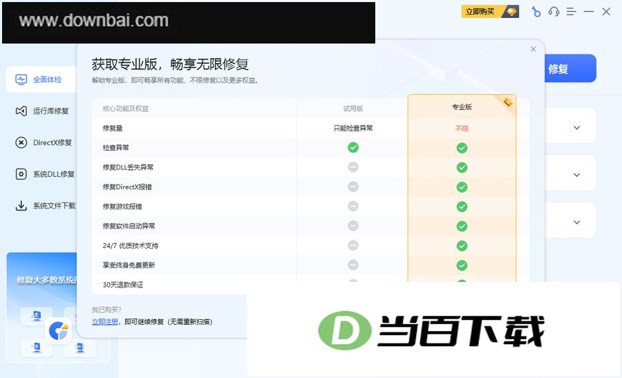Click the 立即购买 buy now button
Screen dimensions: 622x378
tap(490, 12)
